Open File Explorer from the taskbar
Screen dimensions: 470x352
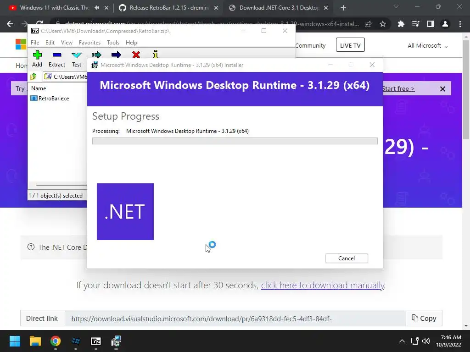[35, 341]
